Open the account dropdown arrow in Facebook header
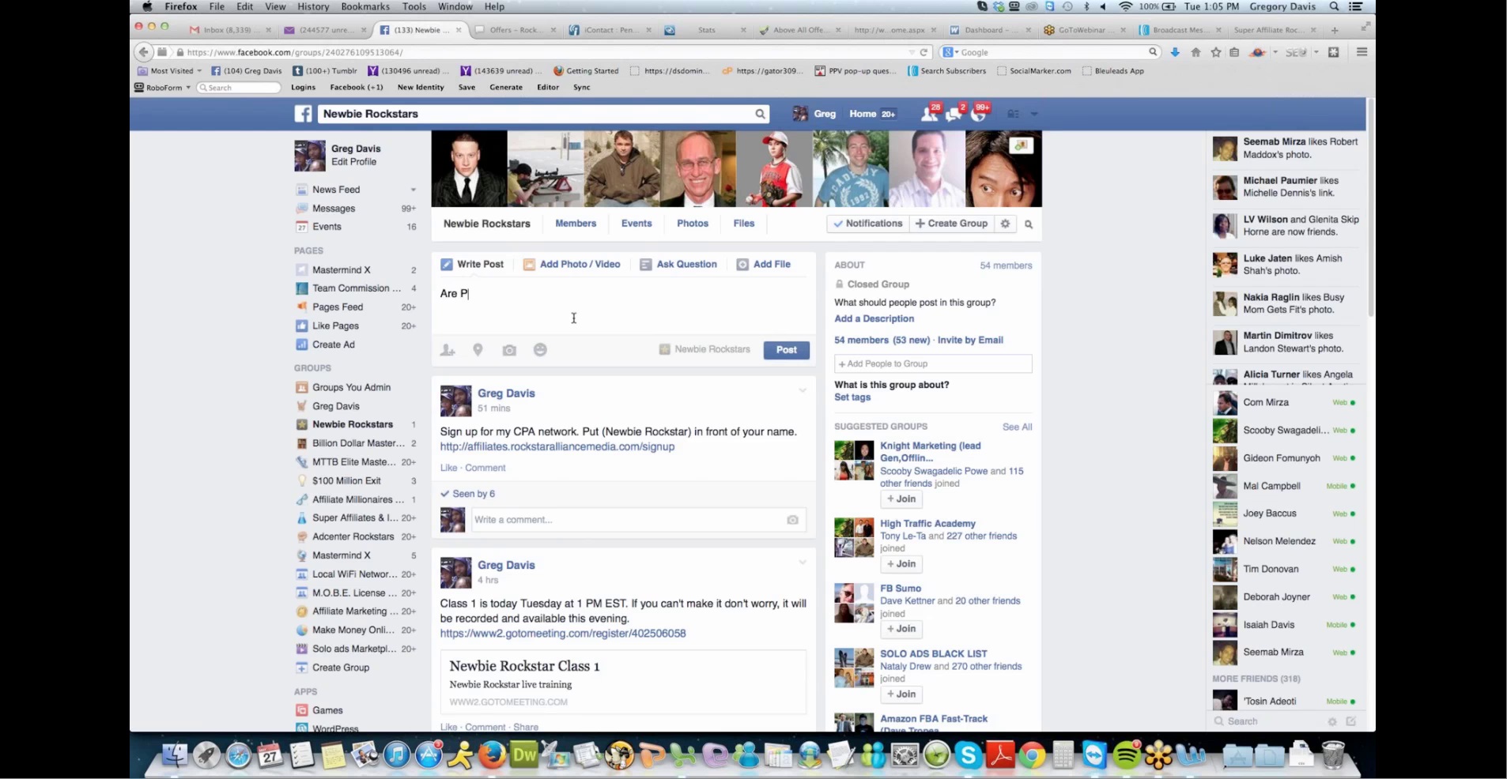This screenshot has height=779, width=1507. [1034, 115]
